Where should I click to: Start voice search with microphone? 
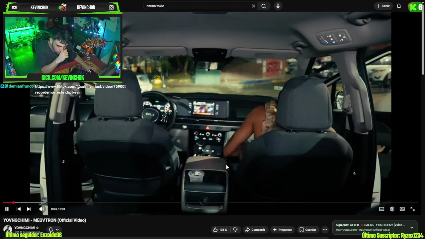pos(278,6)
